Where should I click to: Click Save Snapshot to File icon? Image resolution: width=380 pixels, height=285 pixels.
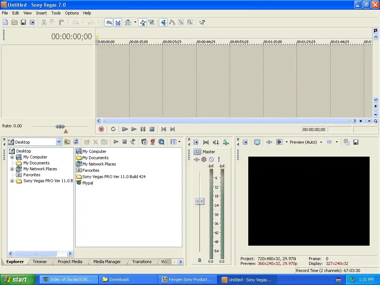click(356, 142)
